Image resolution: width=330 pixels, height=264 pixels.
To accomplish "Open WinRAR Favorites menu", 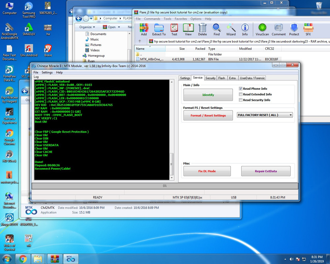I will (181, 19).
